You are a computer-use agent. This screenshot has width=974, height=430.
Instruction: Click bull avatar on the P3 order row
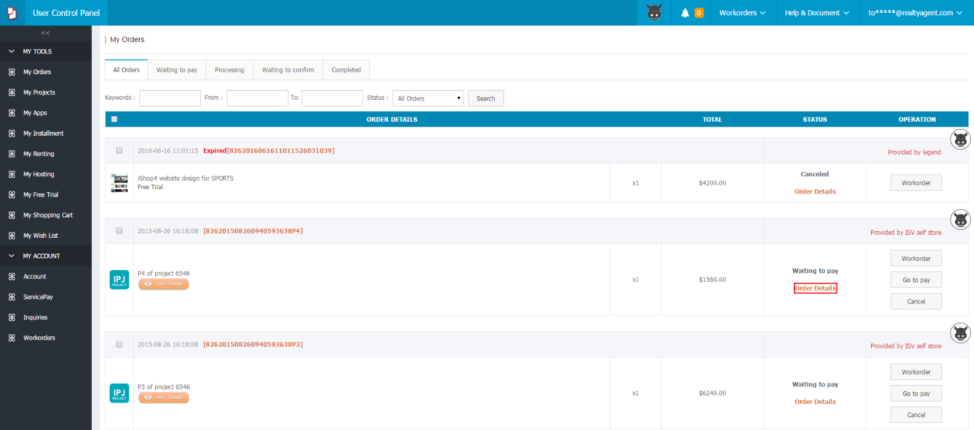[x=961, y=333]
